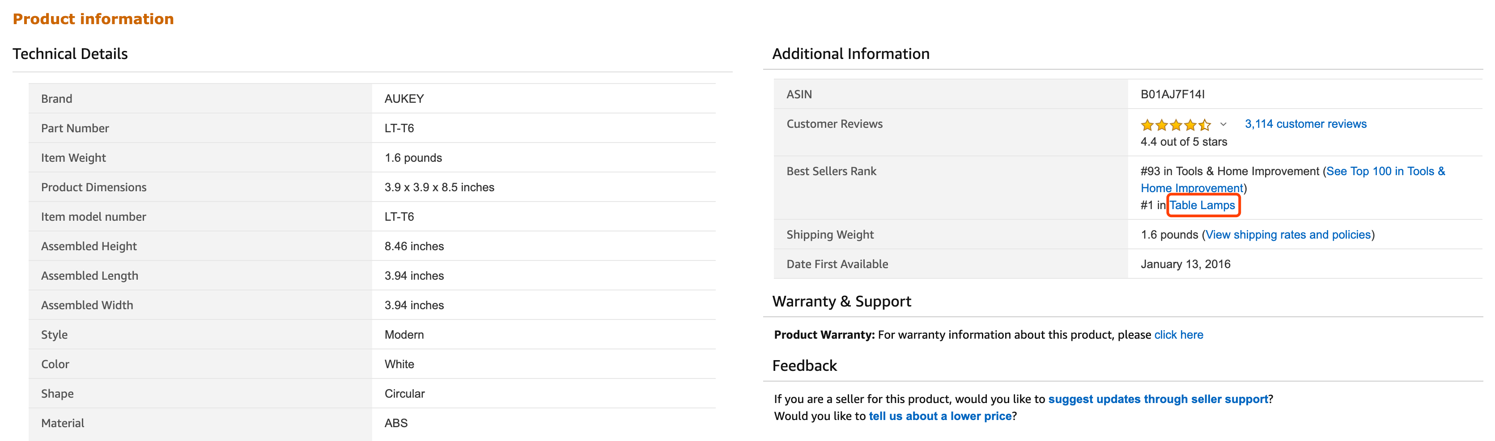Click the 4.4 out of 5 stars text
1495x441 pixels.
click(x=1183, y=142)
